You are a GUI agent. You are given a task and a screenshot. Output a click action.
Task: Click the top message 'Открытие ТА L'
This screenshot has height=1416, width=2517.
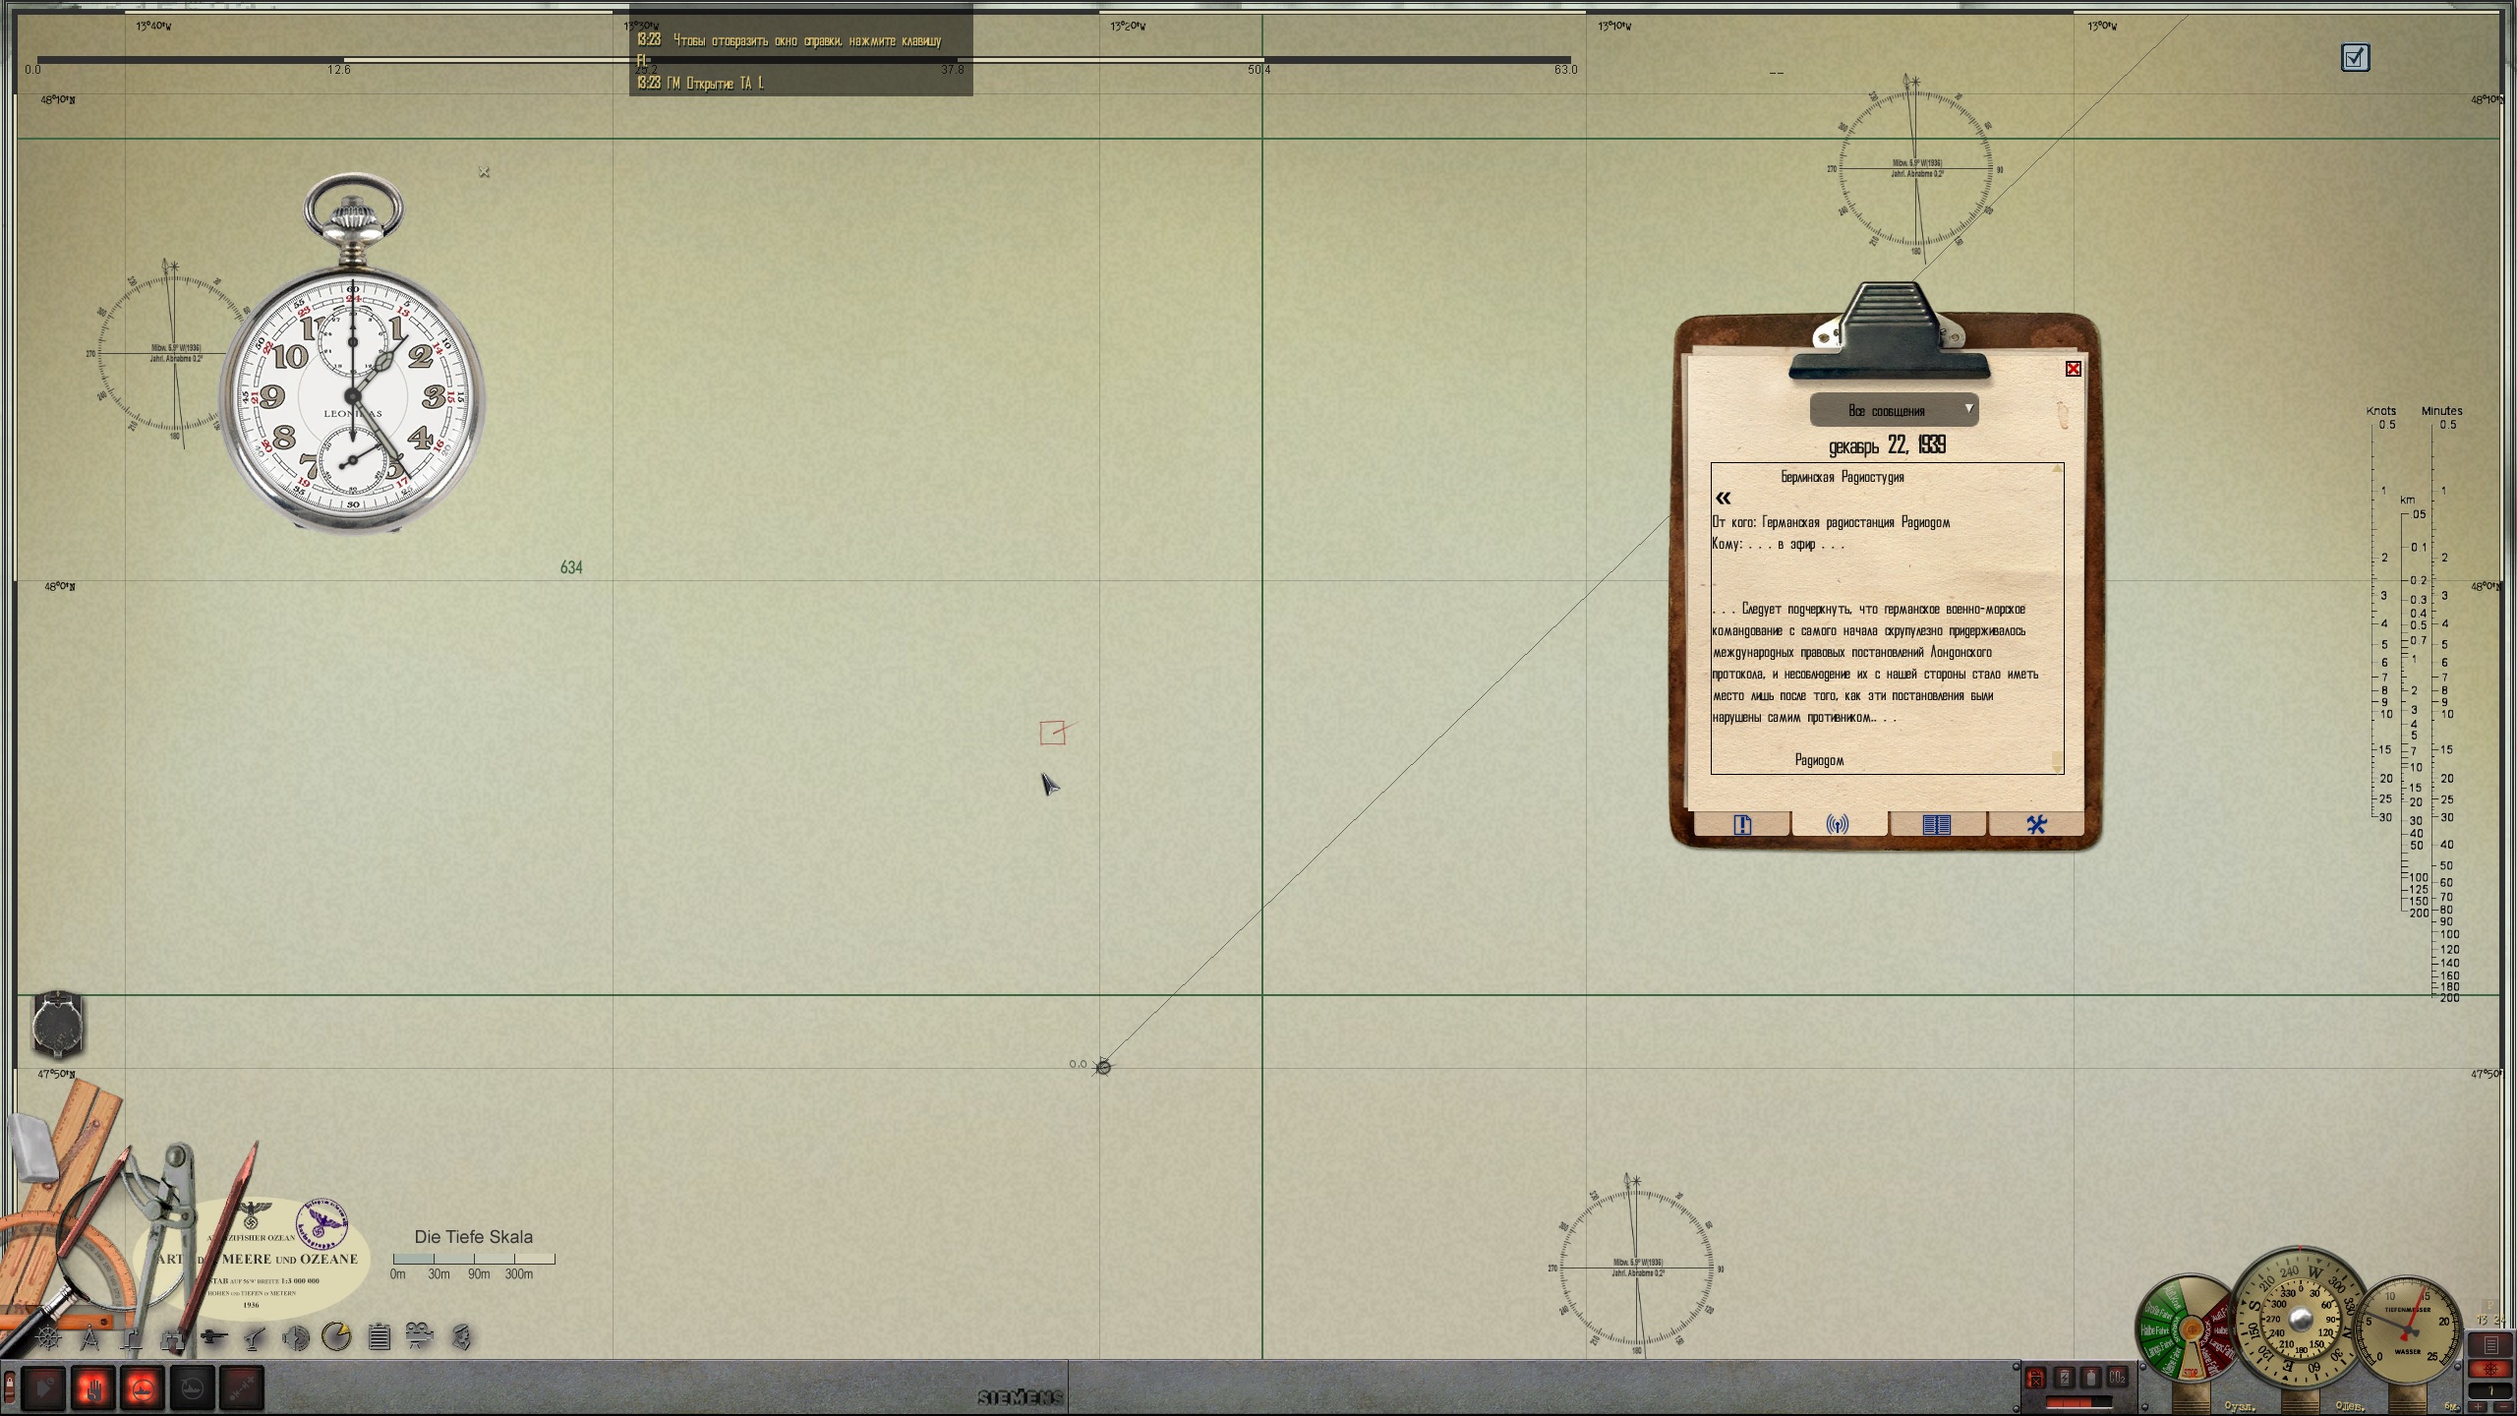(x=700, y=84)
